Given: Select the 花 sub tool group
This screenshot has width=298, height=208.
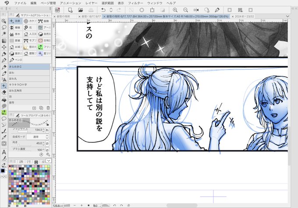Looking at the screenshot, I should [x=30, y=28].
